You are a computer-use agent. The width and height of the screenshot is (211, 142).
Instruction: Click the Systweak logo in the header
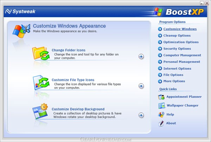[x=20, y=12]
